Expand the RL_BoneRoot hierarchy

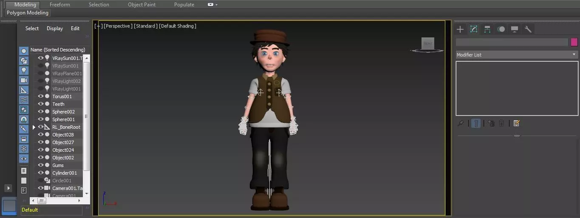click(x=34, y=127)
